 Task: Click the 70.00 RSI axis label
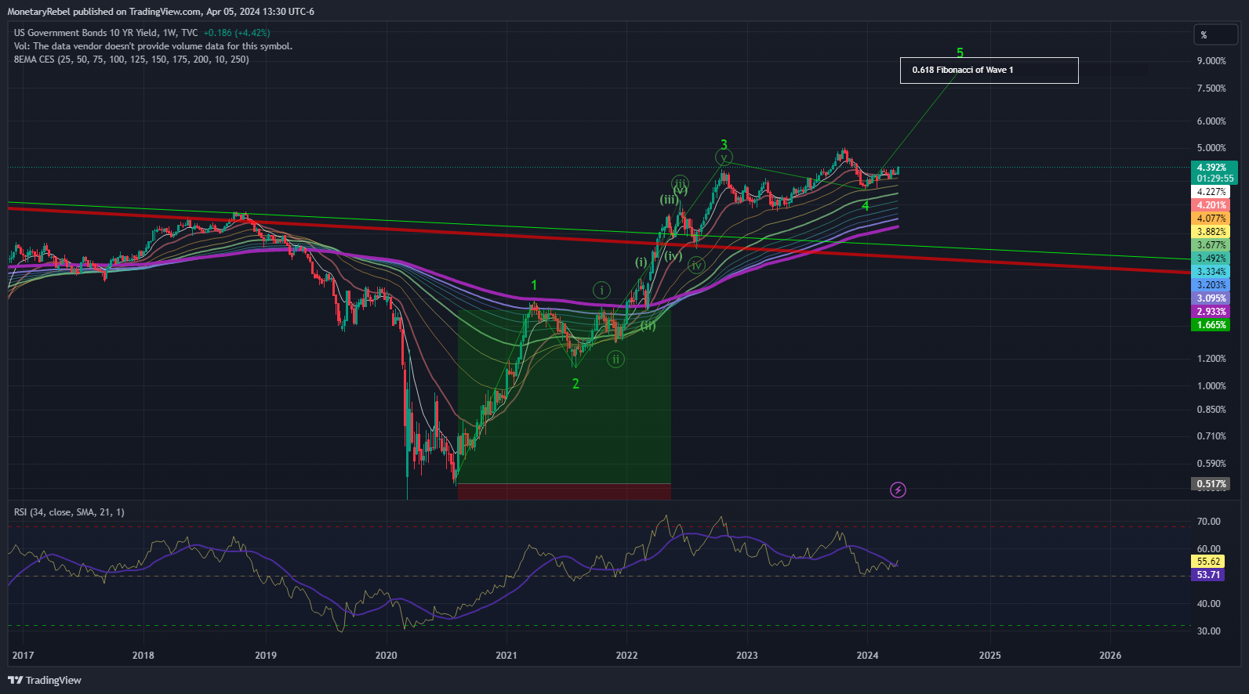[x=1208, y=522]
